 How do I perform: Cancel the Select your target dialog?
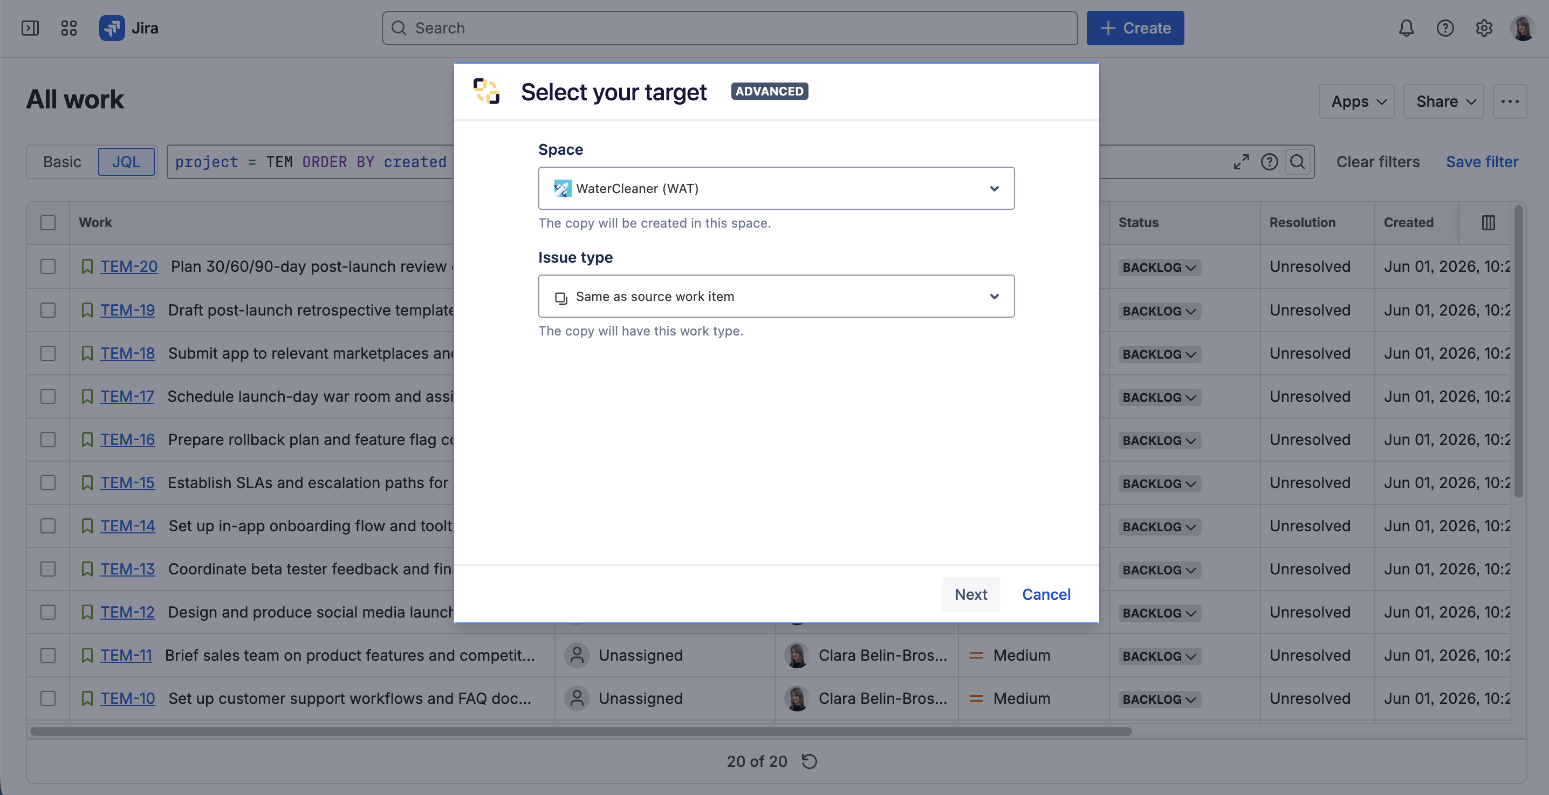click(1046, 594)
